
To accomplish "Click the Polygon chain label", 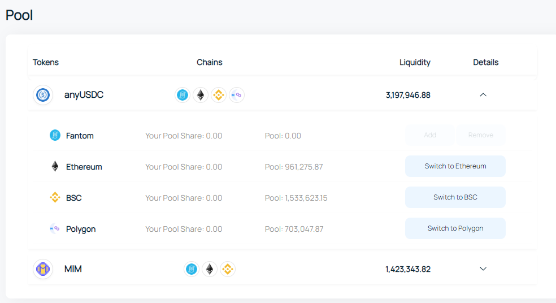I will [x=81, y=229].
